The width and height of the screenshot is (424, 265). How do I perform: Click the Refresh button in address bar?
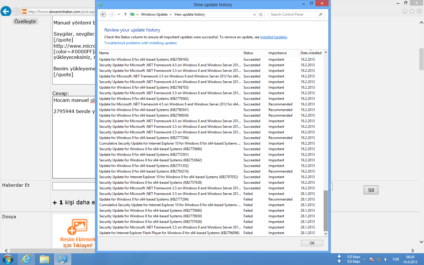coord(261,14)
